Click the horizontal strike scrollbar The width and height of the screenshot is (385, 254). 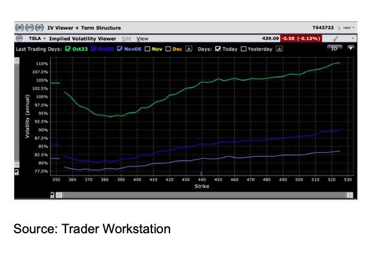click(204, 195)
